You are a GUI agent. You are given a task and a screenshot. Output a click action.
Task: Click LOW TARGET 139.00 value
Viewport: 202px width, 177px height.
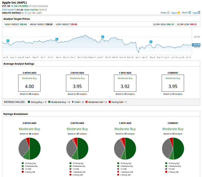click(x=74, y=24)
